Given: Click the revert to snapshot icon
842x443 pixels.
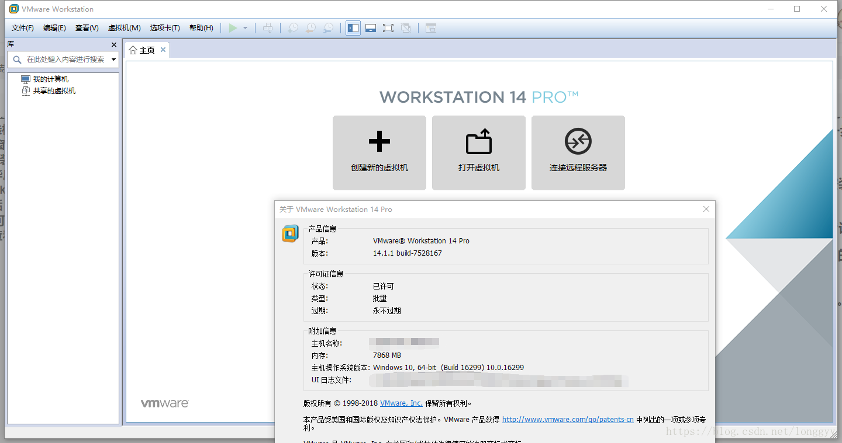Looking at the screenshot, I should pos(311,28).
